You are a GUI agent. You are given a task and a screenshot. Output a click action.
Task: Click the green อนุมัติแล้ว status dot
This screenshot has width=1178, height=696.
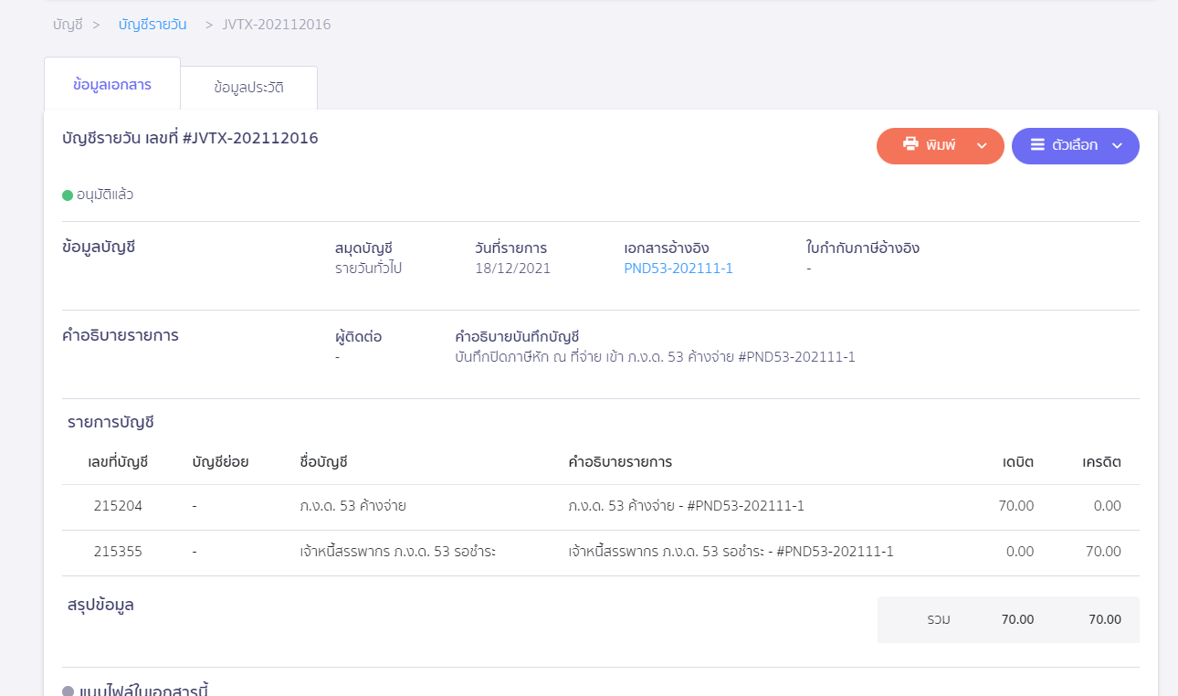68,195
